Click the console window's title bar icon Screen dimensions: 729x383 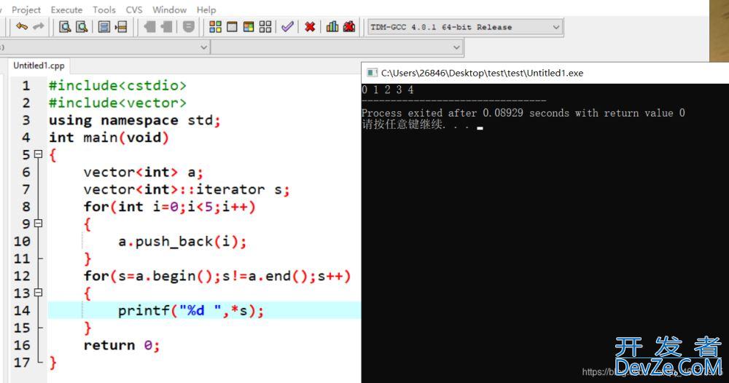point(372,73)
